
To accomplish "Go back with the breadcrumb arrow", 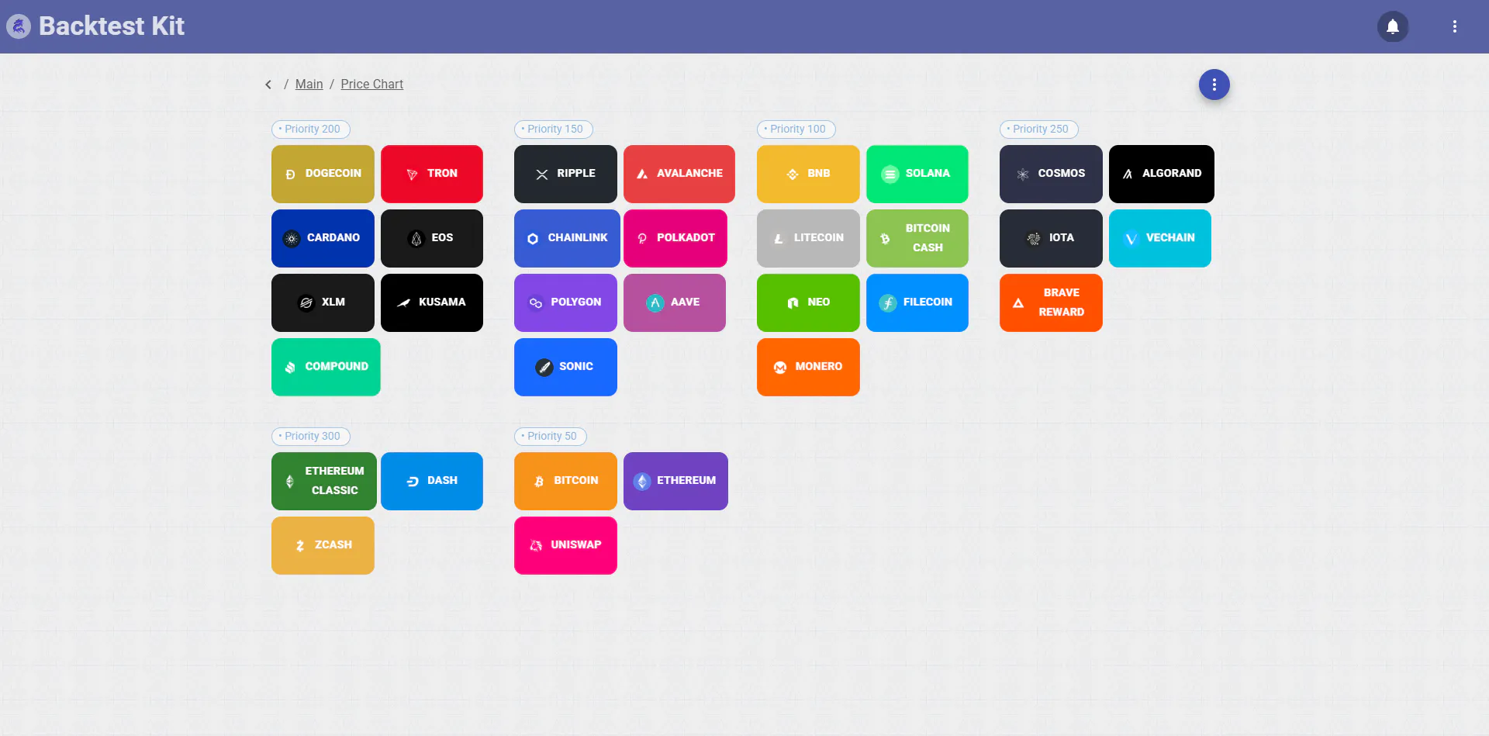I will pyautogui.click(x=268, y=85).
